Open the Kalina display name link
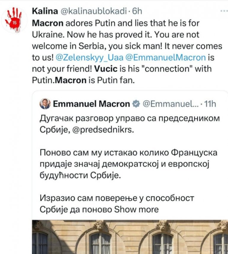 [45, 11]
